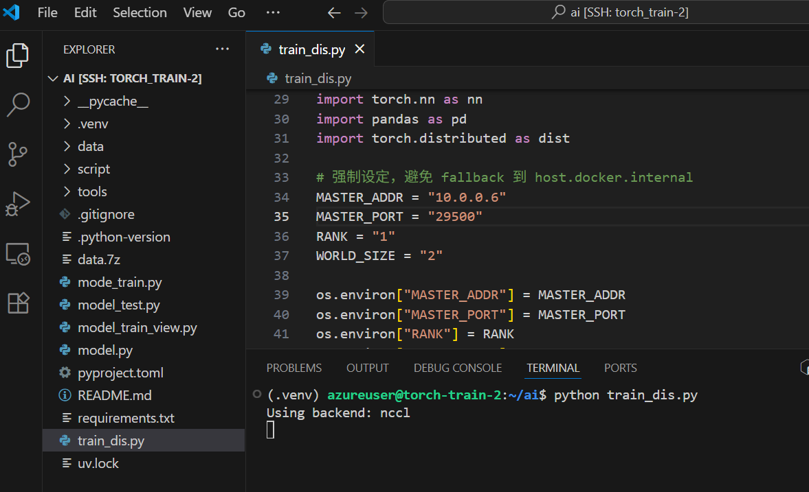Open the Source Control view

[x=18, y=154]
